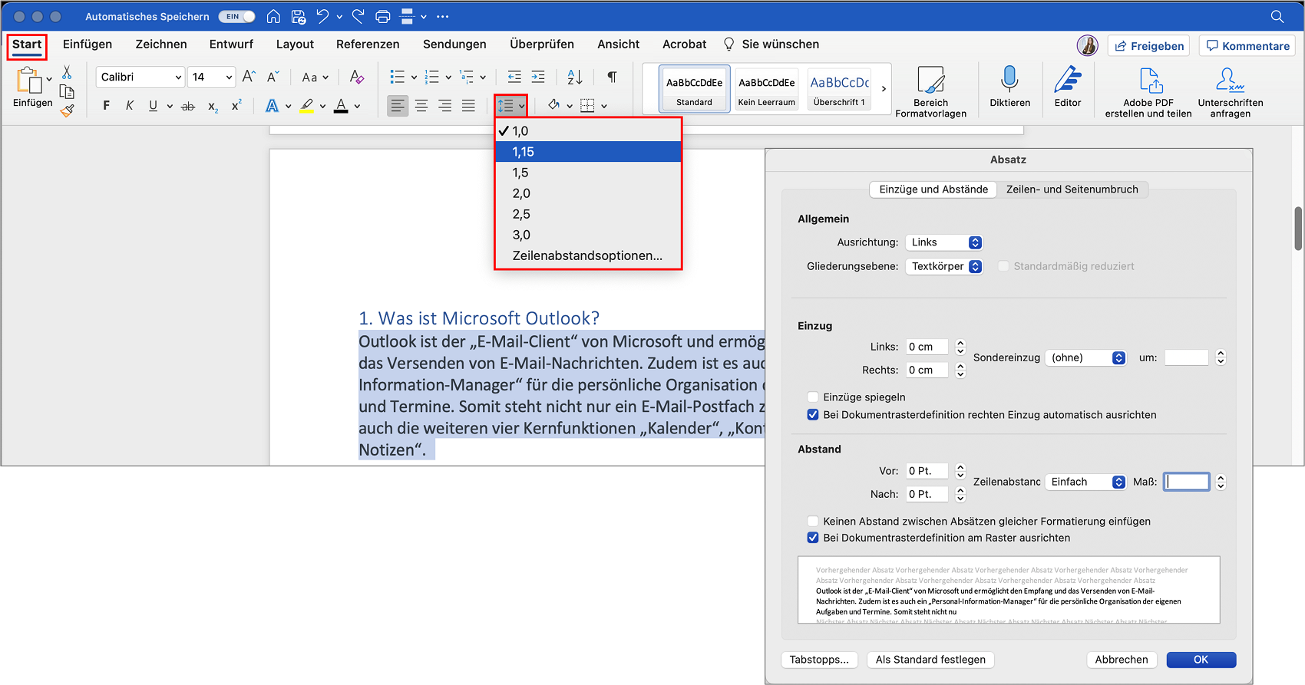The image size is (1305, 685).
Task: Increase font size with large A
Action: click(x=249, y=77)
